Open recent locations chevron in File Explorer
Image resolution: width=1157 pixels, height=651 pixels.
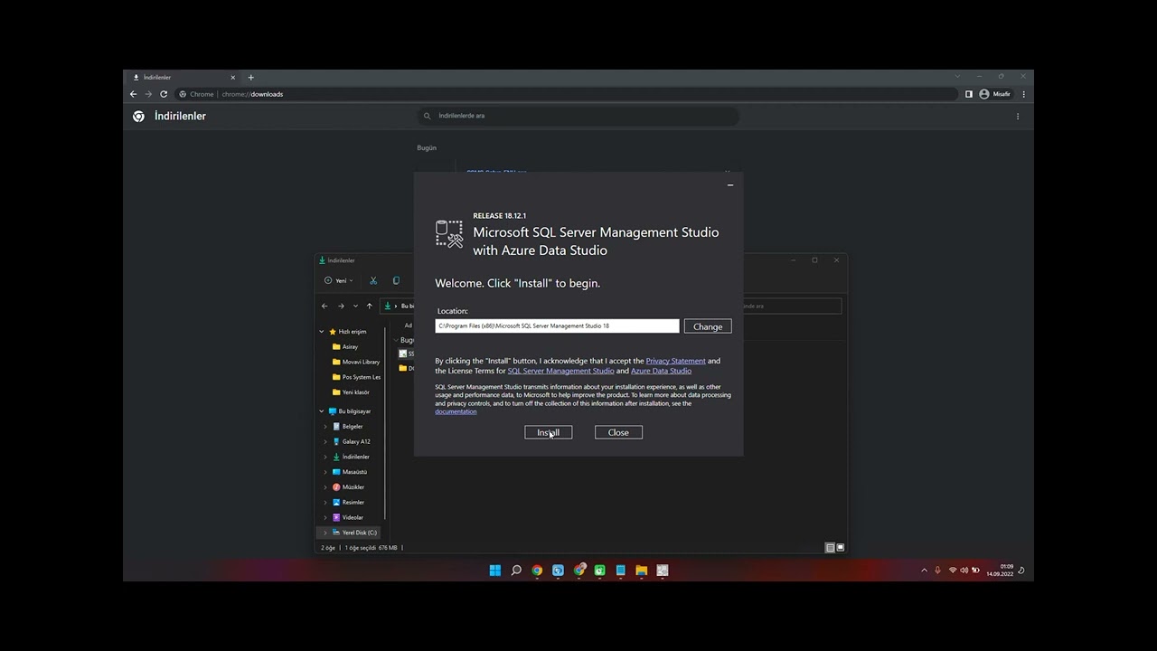(x=355, y=306)
